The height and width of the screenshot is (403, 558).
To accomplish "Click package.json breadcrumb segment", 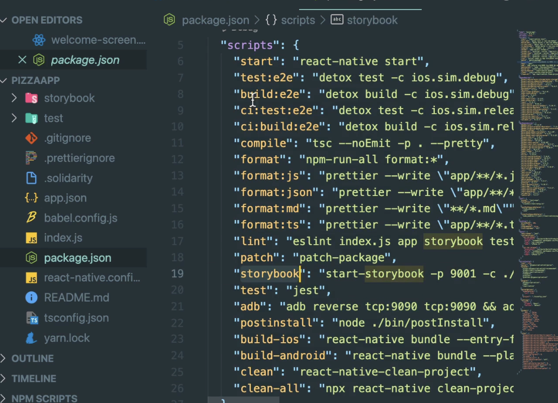I will (x=215, y=20).
